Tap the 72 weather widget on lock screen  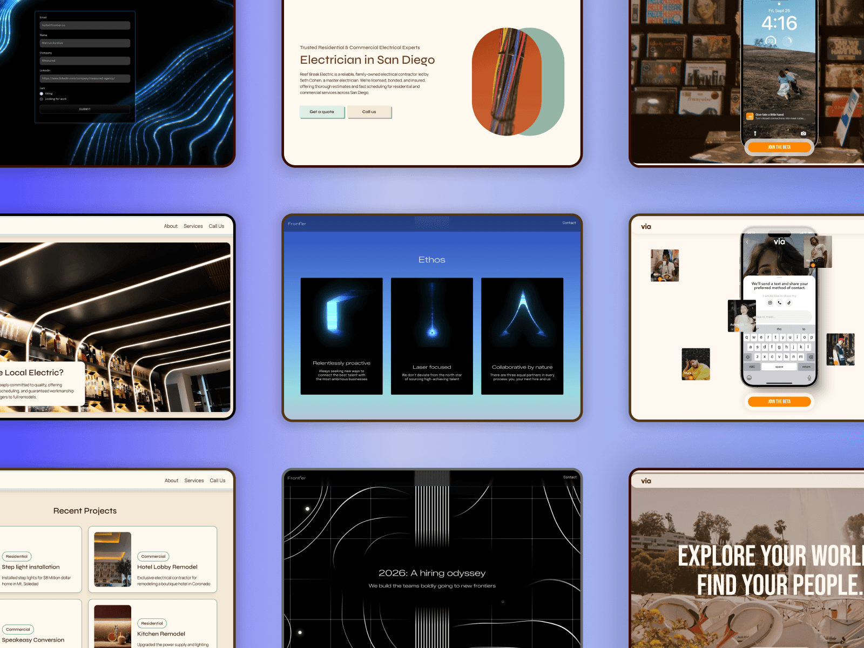(x=771, y=41)
